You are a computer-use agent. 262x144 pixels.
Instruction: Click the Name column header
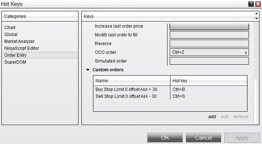pos(132,81)
